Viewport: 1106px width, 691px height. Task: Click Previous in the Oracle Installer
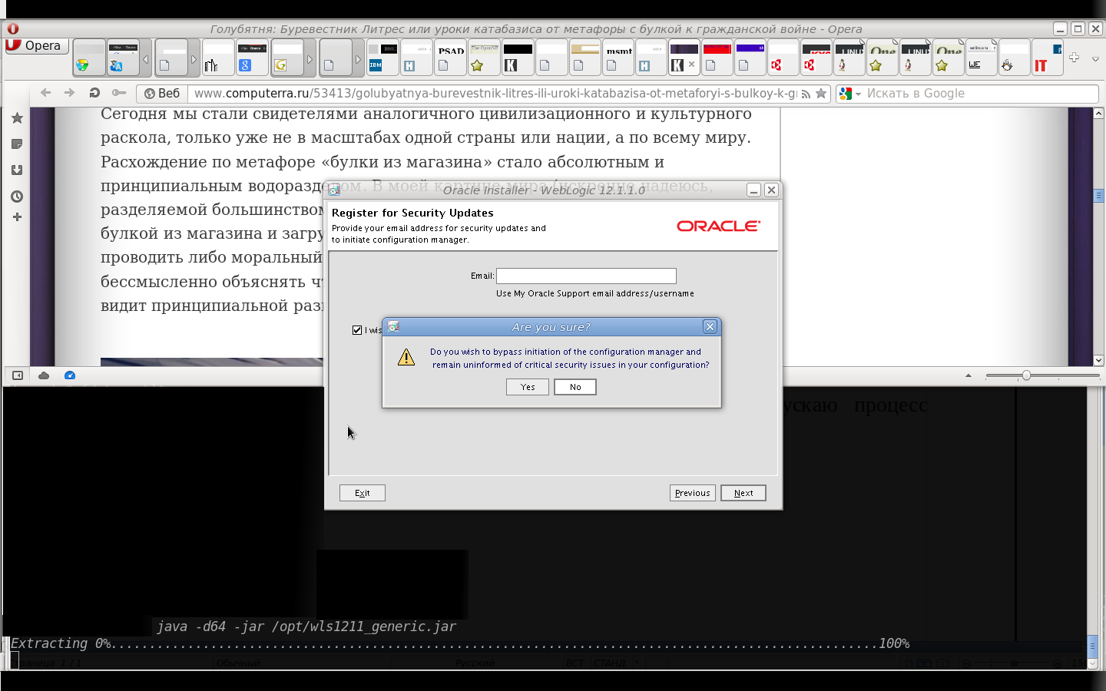[x=693, y=493]
